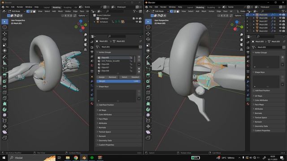
Task: Select the Measure tool in left Blender window
Action: (4, 63)
